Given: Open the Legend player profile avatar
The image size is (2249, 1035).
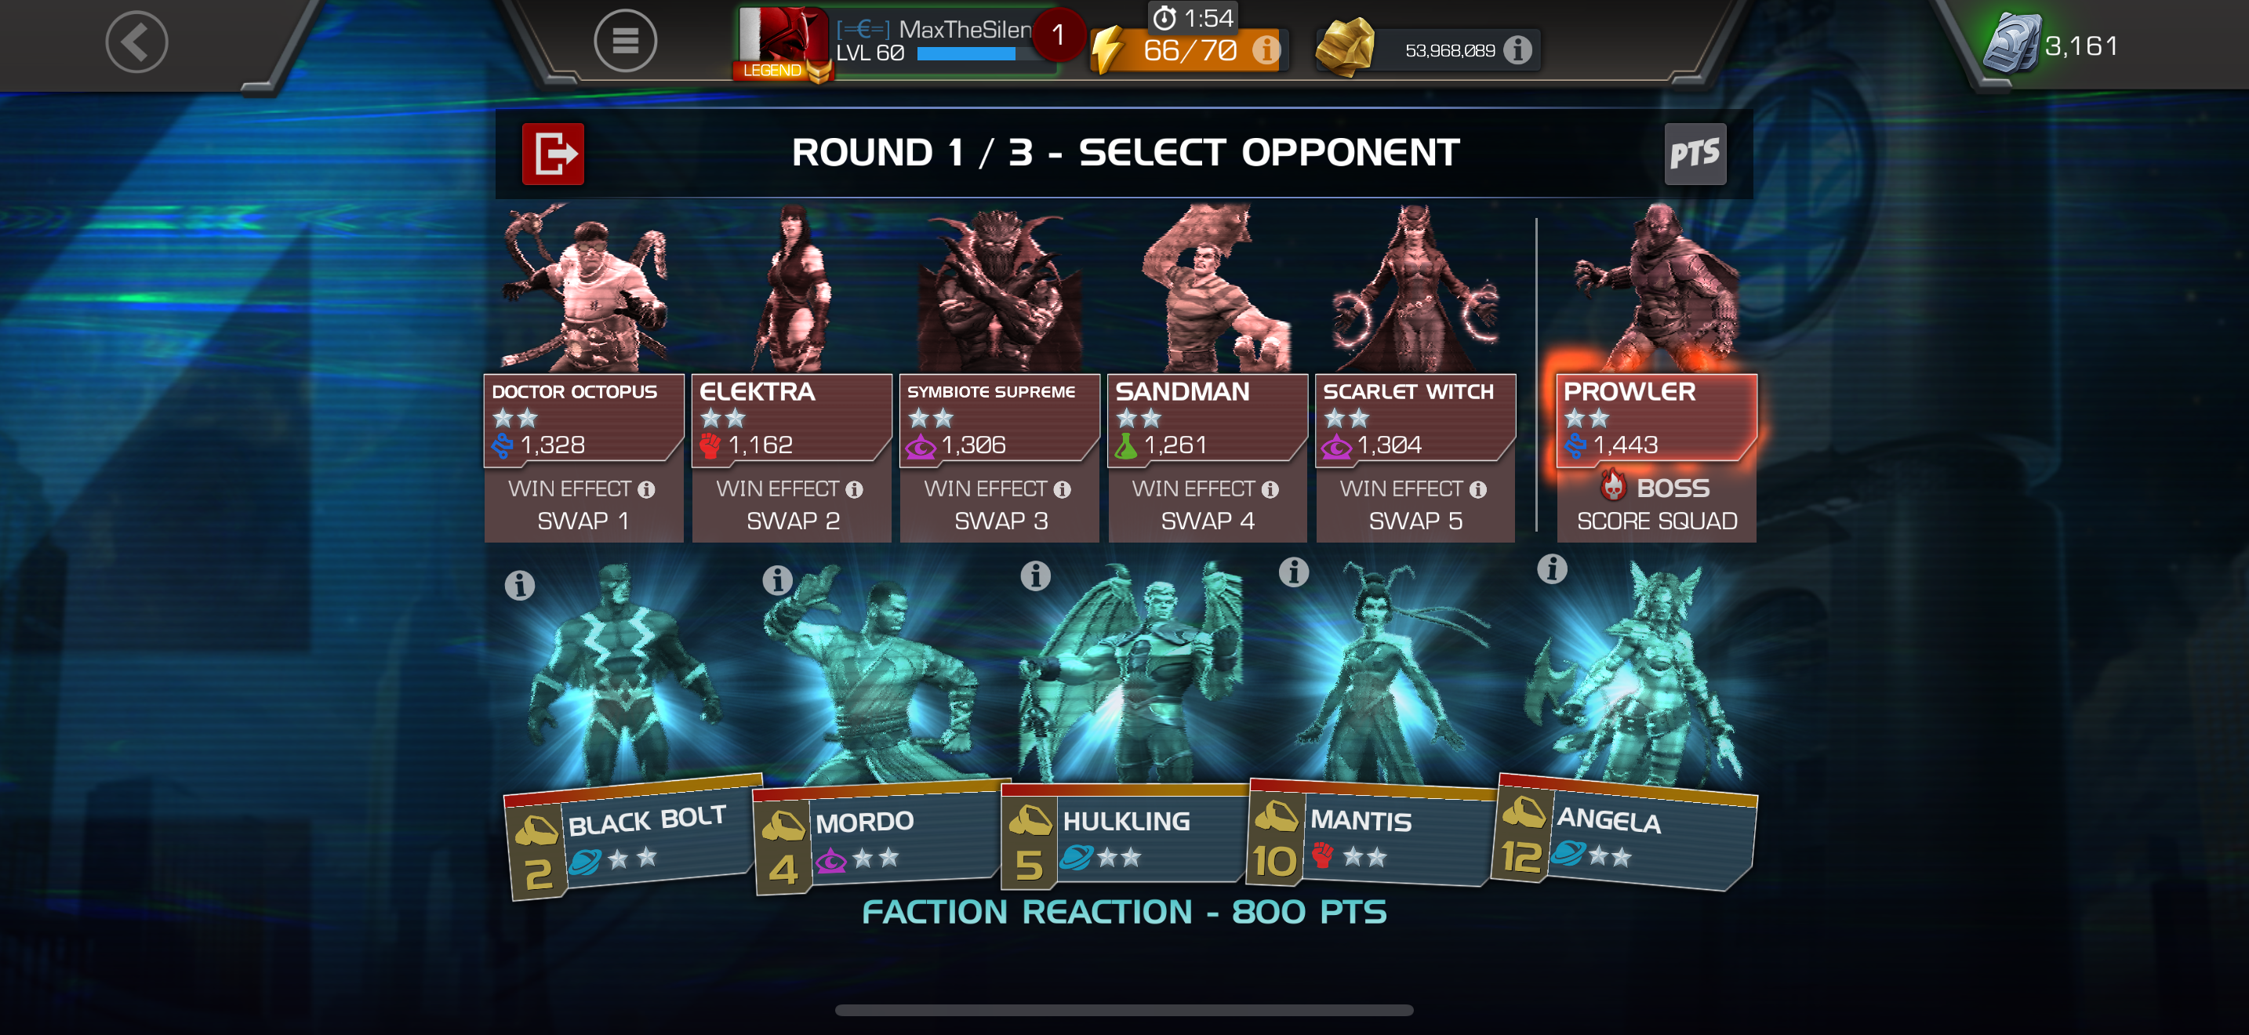Looking at the screenshot, I should pos(780,43).
